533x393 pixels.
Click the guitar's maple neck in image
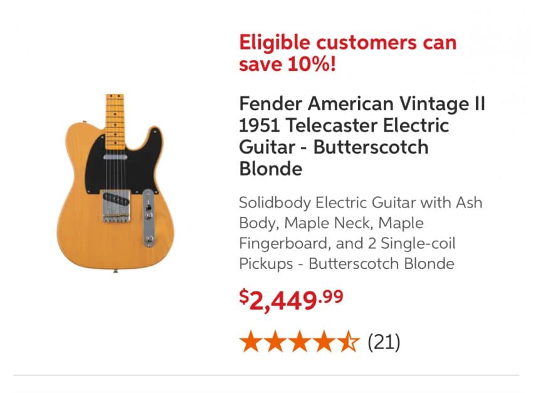(x=115, y=122)
